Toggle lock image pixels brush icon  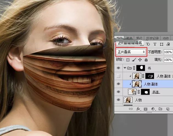(x=134, y=60)
